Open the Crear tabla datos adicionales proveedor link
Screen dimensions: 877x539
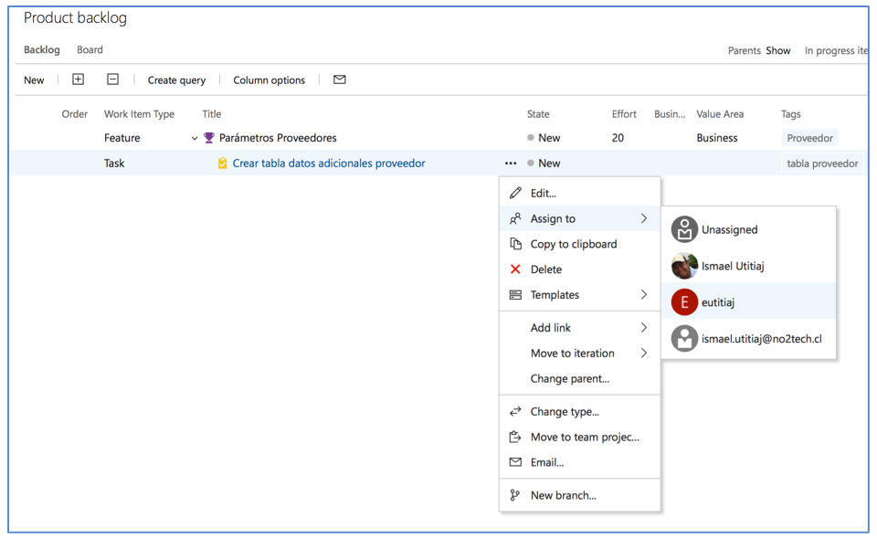coord(329,164)
